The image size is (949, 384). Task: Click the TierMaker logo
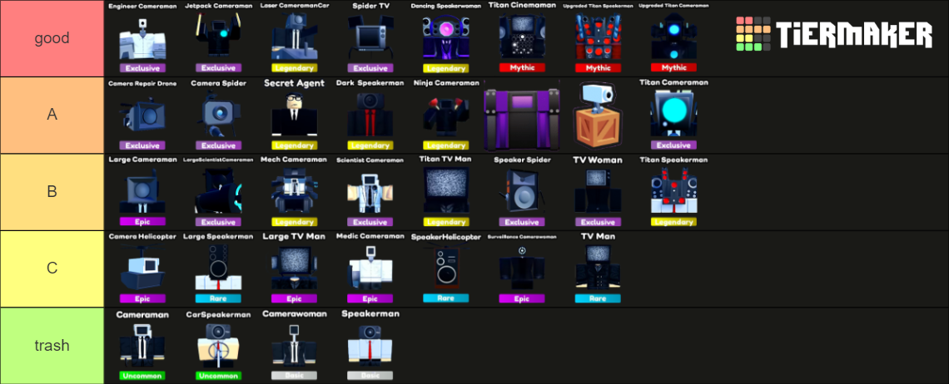tap(834, 34)
